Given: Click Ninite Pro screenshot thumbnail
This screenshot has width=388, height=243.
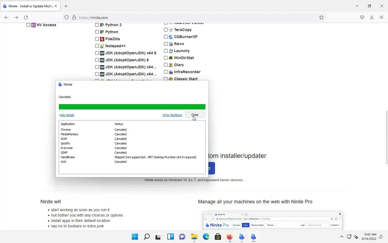Looking at the screenshot, I should point(273,220).
